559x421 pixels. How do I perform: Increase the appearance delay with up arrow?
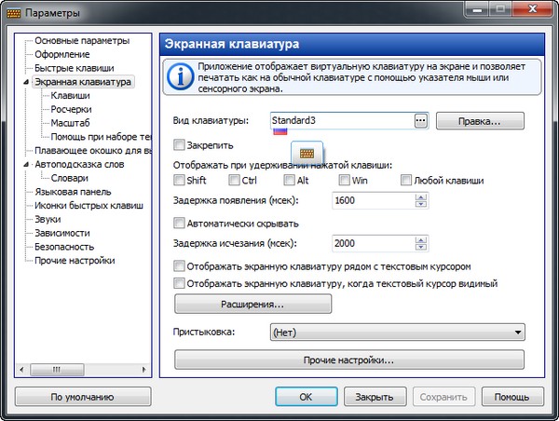[421, 196]
